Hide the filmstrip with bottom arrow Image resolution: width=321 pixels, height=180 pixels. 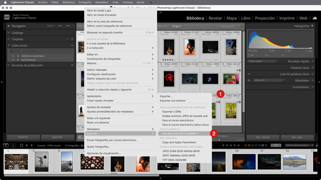coord(160,178)
